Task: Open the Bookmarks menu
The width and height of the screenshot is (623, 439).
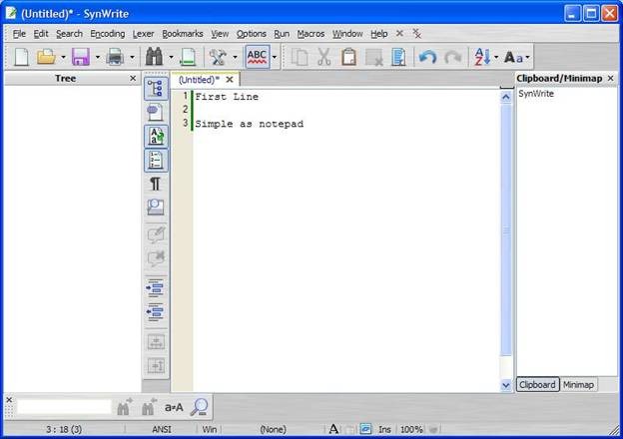Action: tap(183, 34)
